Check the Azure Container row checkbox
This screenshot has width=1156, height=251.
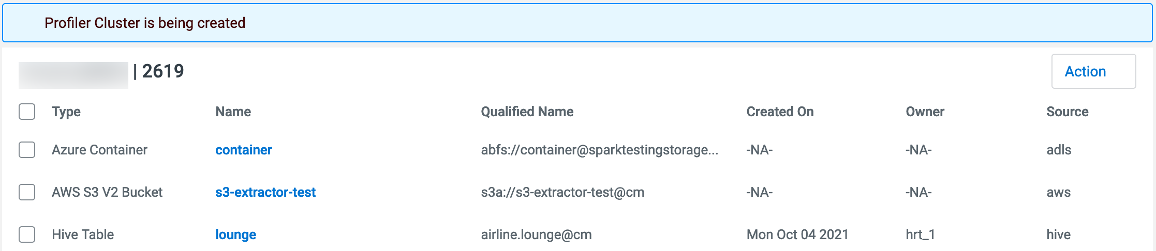[x=27, y=150]
